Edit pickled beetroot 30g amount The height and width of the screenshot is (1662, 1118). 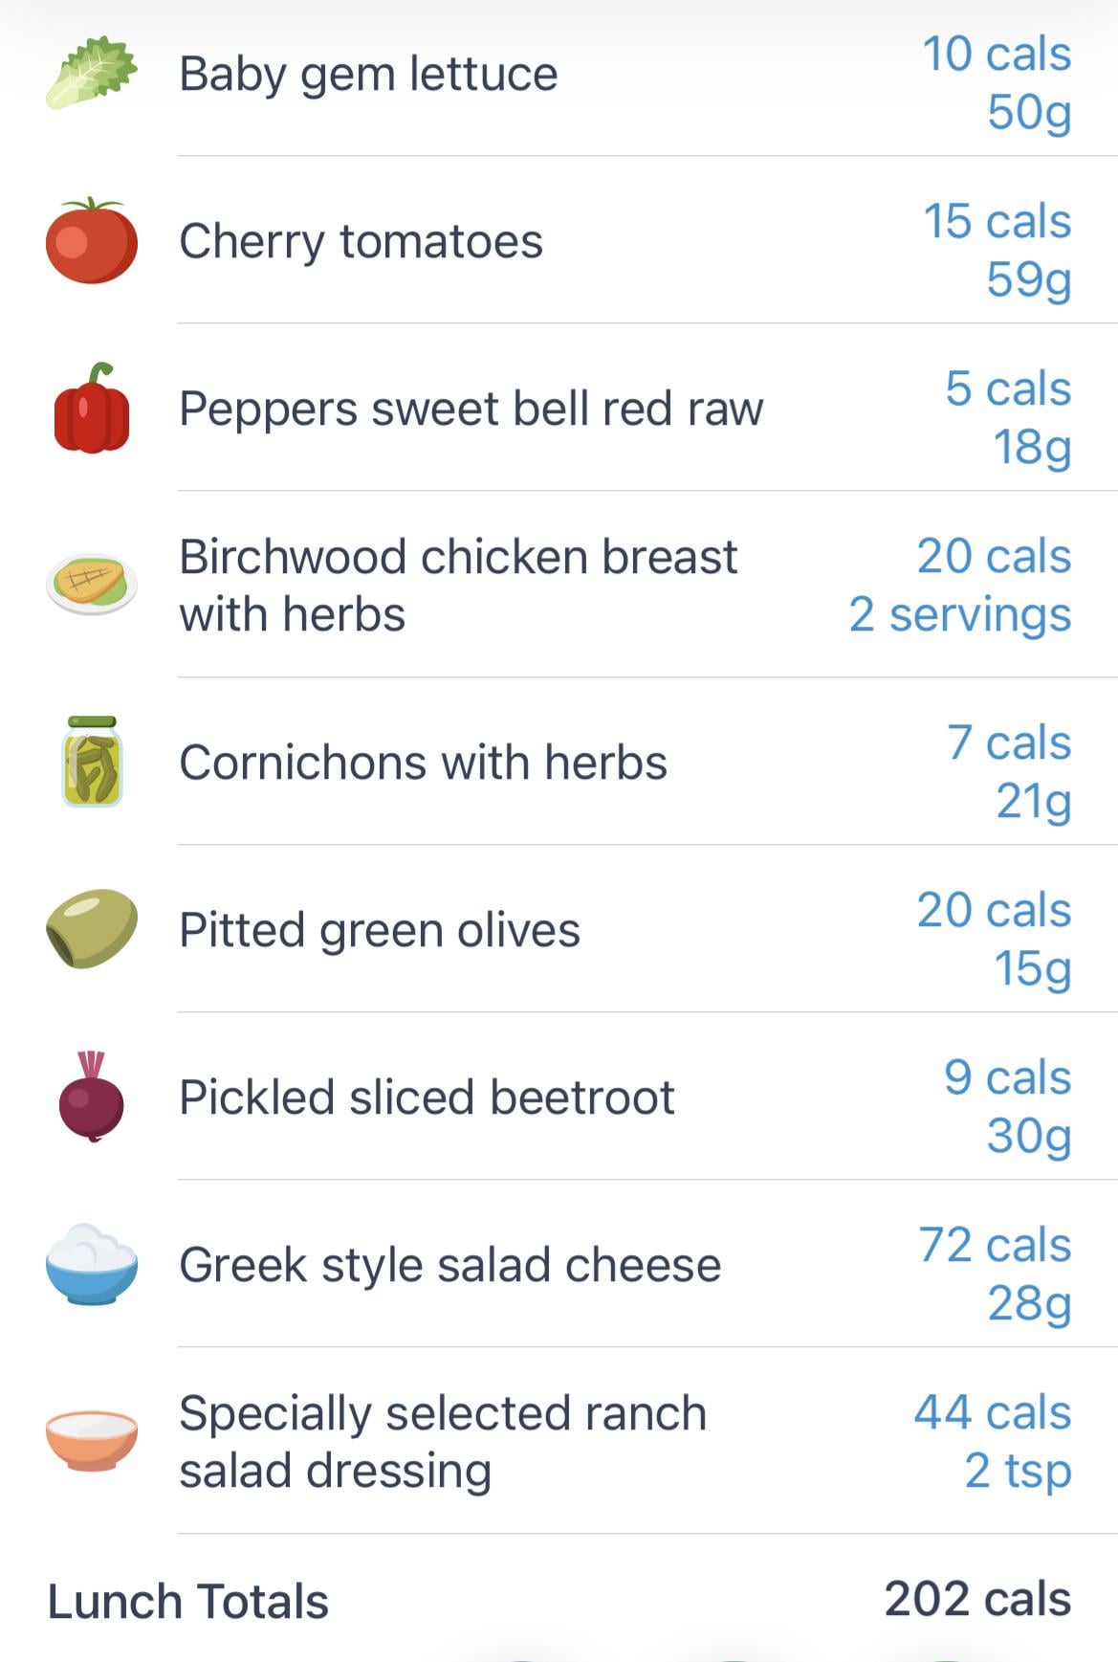coord(1028,1136)
